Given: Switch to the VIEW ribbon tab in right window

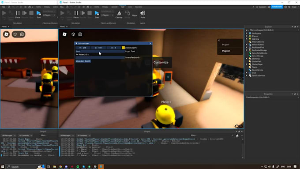Looking at the screenshot, I should [130, 7].
